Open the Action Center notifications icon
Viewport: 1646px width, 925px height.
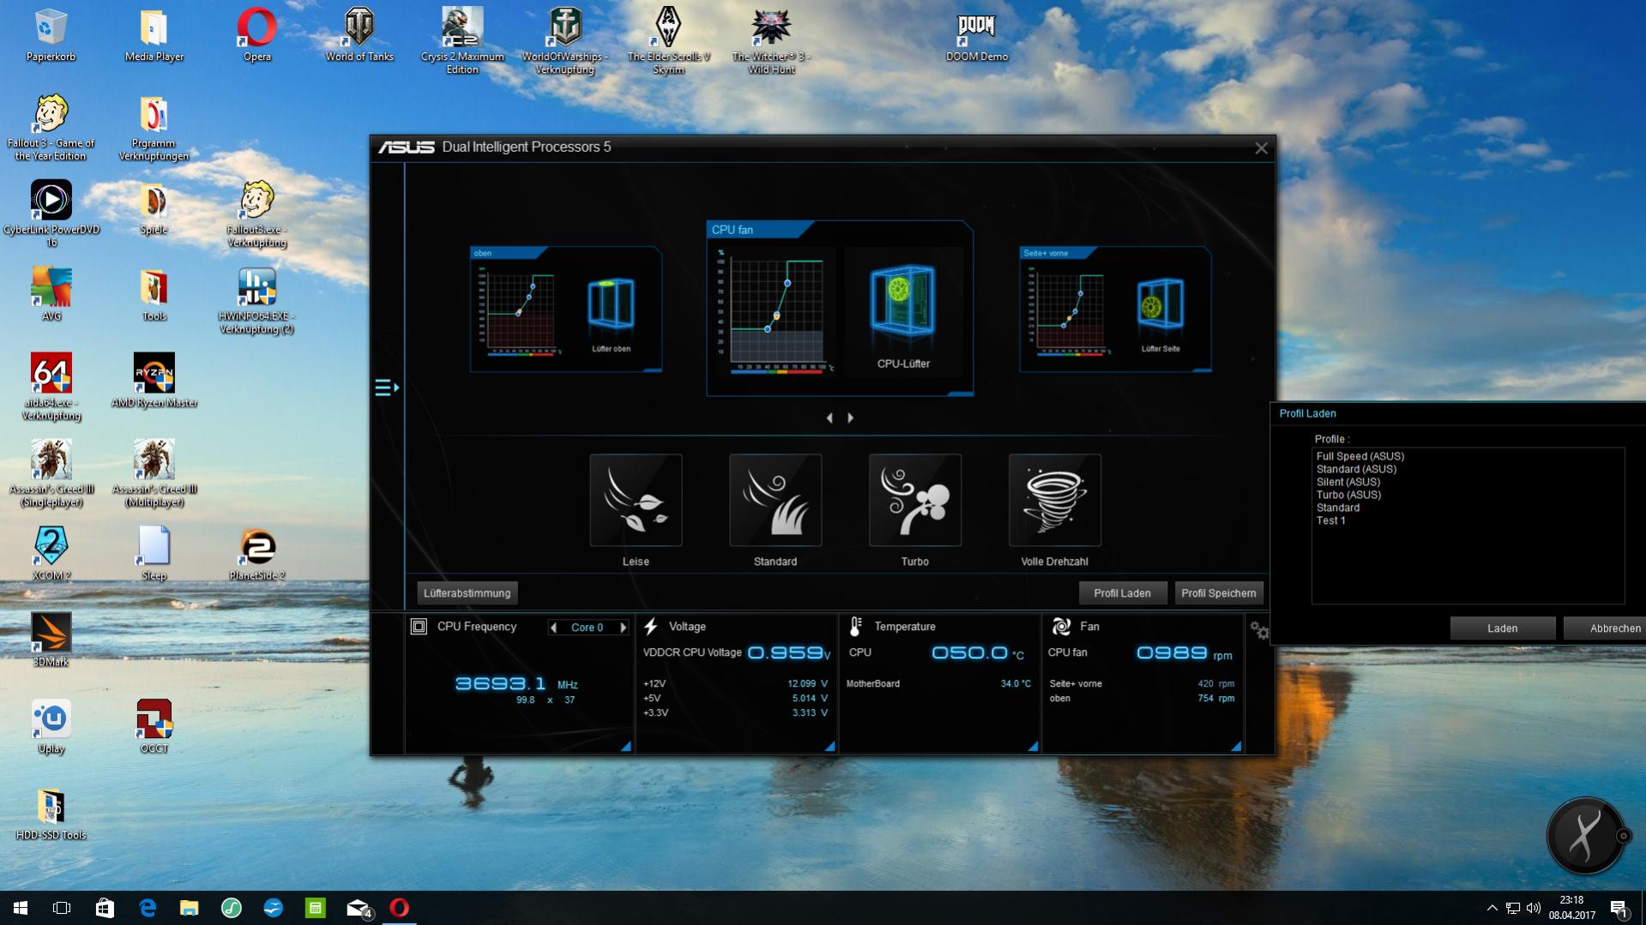pyautogui.click(x=1619, y=908)
